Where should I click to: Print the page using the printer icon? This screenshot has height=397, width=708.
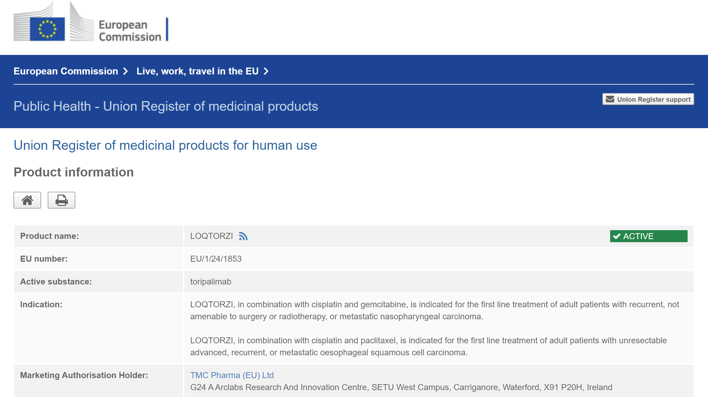[62, 200]
